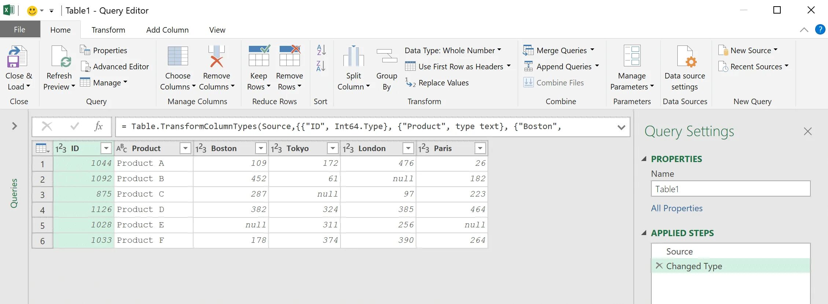Click the Close & Load icon

point(17,57)
